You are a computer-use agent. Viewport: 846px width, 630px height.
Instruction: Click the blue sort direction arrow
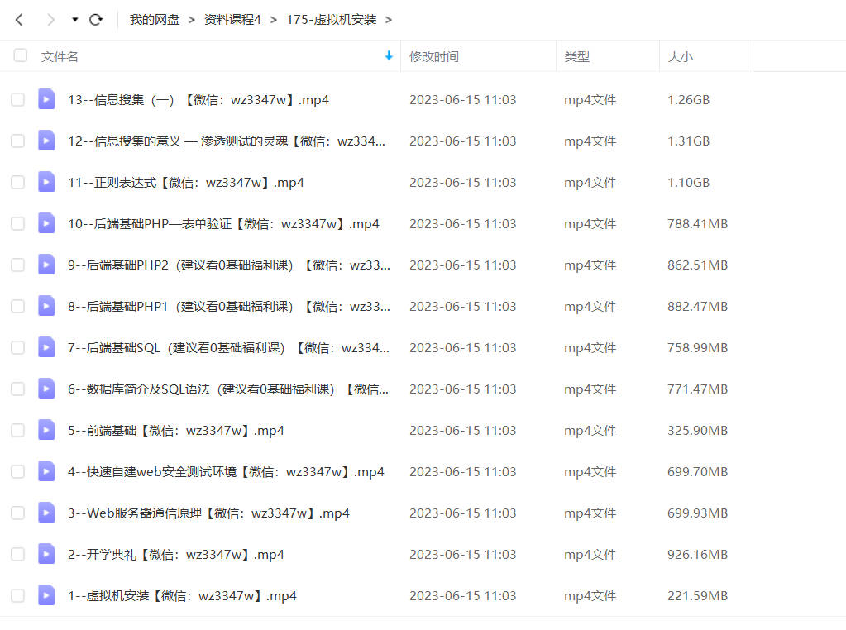pos(389,55)
